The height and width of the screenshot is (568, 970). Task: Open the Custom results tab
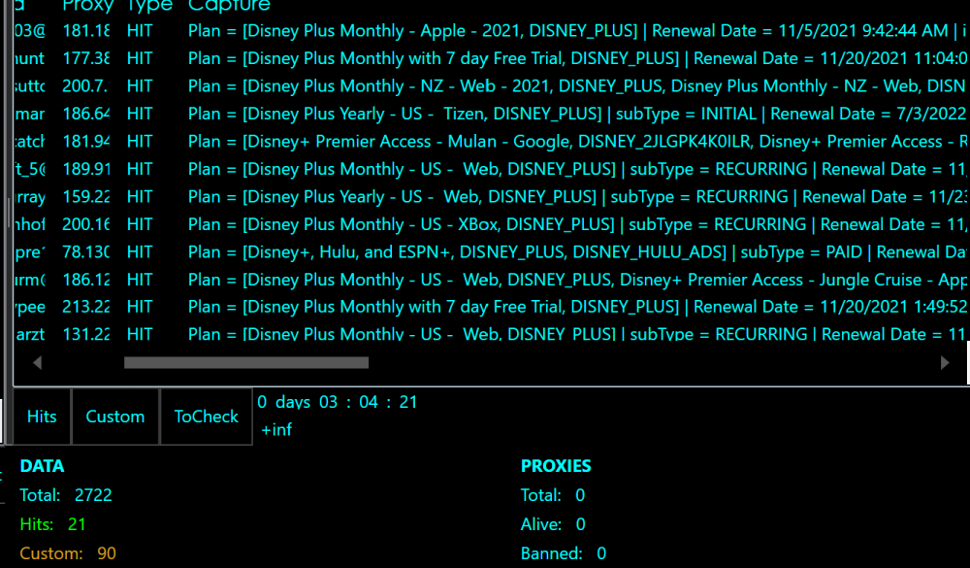pos(114,416)
